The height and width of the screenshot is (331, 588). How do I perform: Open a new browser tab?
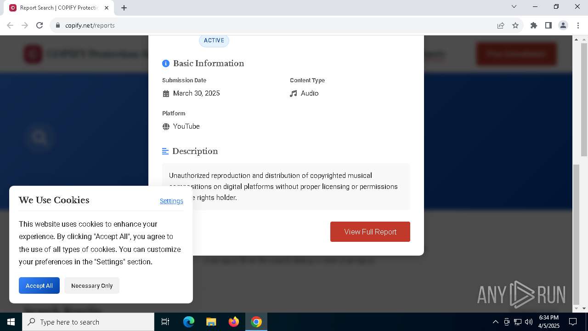(124, 8)
